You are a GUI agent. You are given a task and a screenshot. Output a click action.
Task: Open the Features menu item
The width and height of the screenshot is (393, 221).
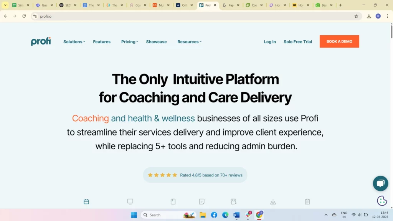(102, 42)
